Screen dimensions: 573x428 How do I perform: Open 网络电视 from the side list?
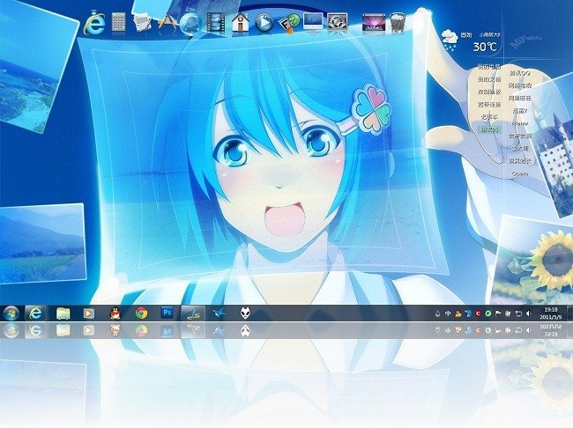(x=519, y=85)
